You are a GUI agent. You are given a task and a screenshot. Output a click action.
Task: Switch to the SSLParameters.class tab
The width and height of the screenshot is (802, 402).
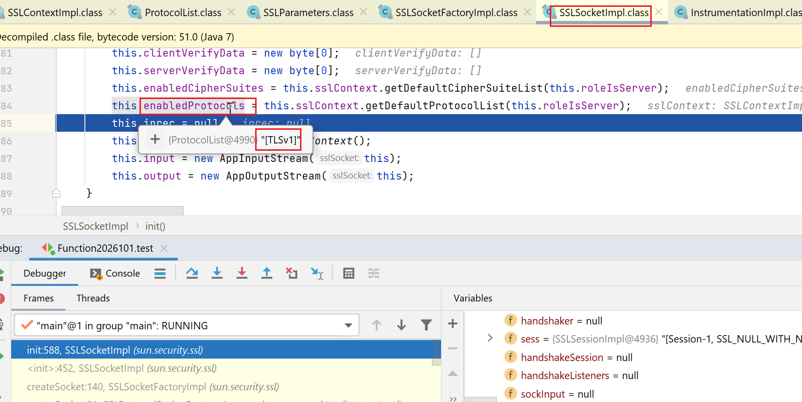308,13
